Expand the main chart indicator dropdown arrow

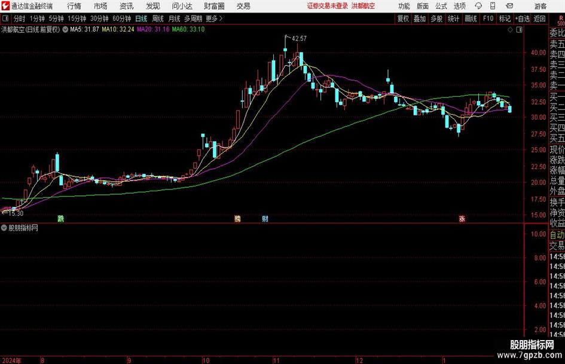tap(65, 29)
